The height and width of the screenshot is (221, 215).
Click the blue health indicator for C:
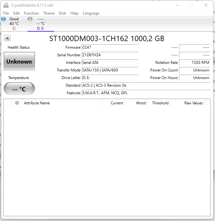point(3,19)
